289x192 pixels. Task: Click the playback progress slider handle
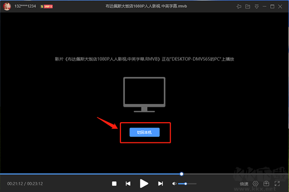pyautogui.click(x=182, y=174)
